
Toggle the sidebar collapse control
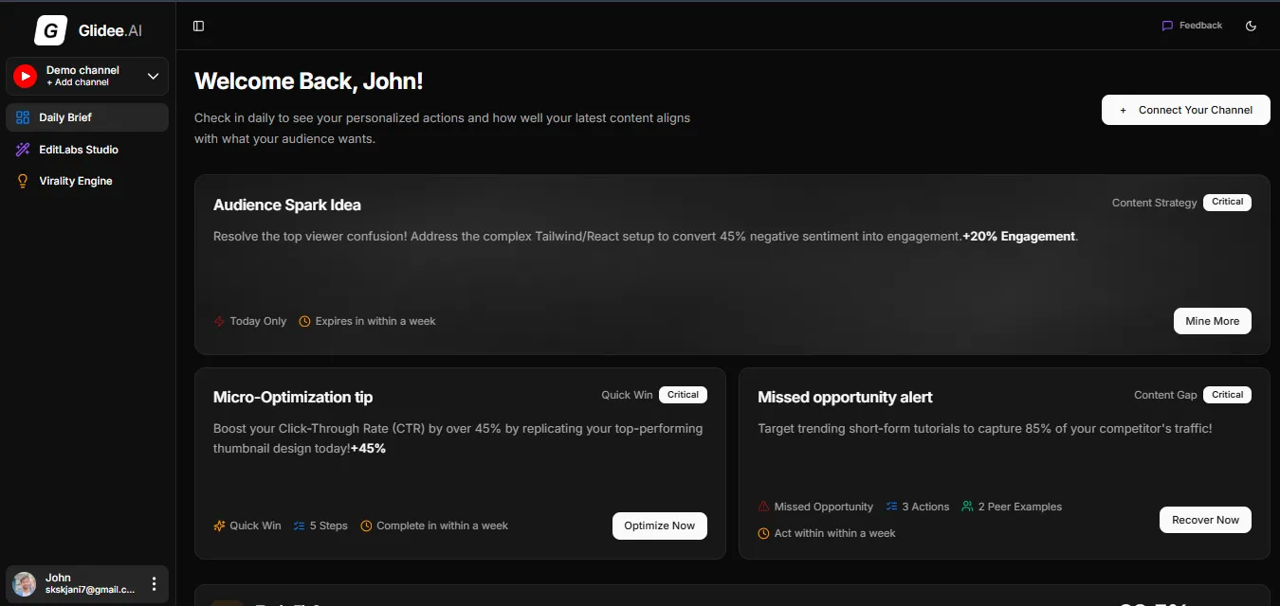(x=198, y=26)
